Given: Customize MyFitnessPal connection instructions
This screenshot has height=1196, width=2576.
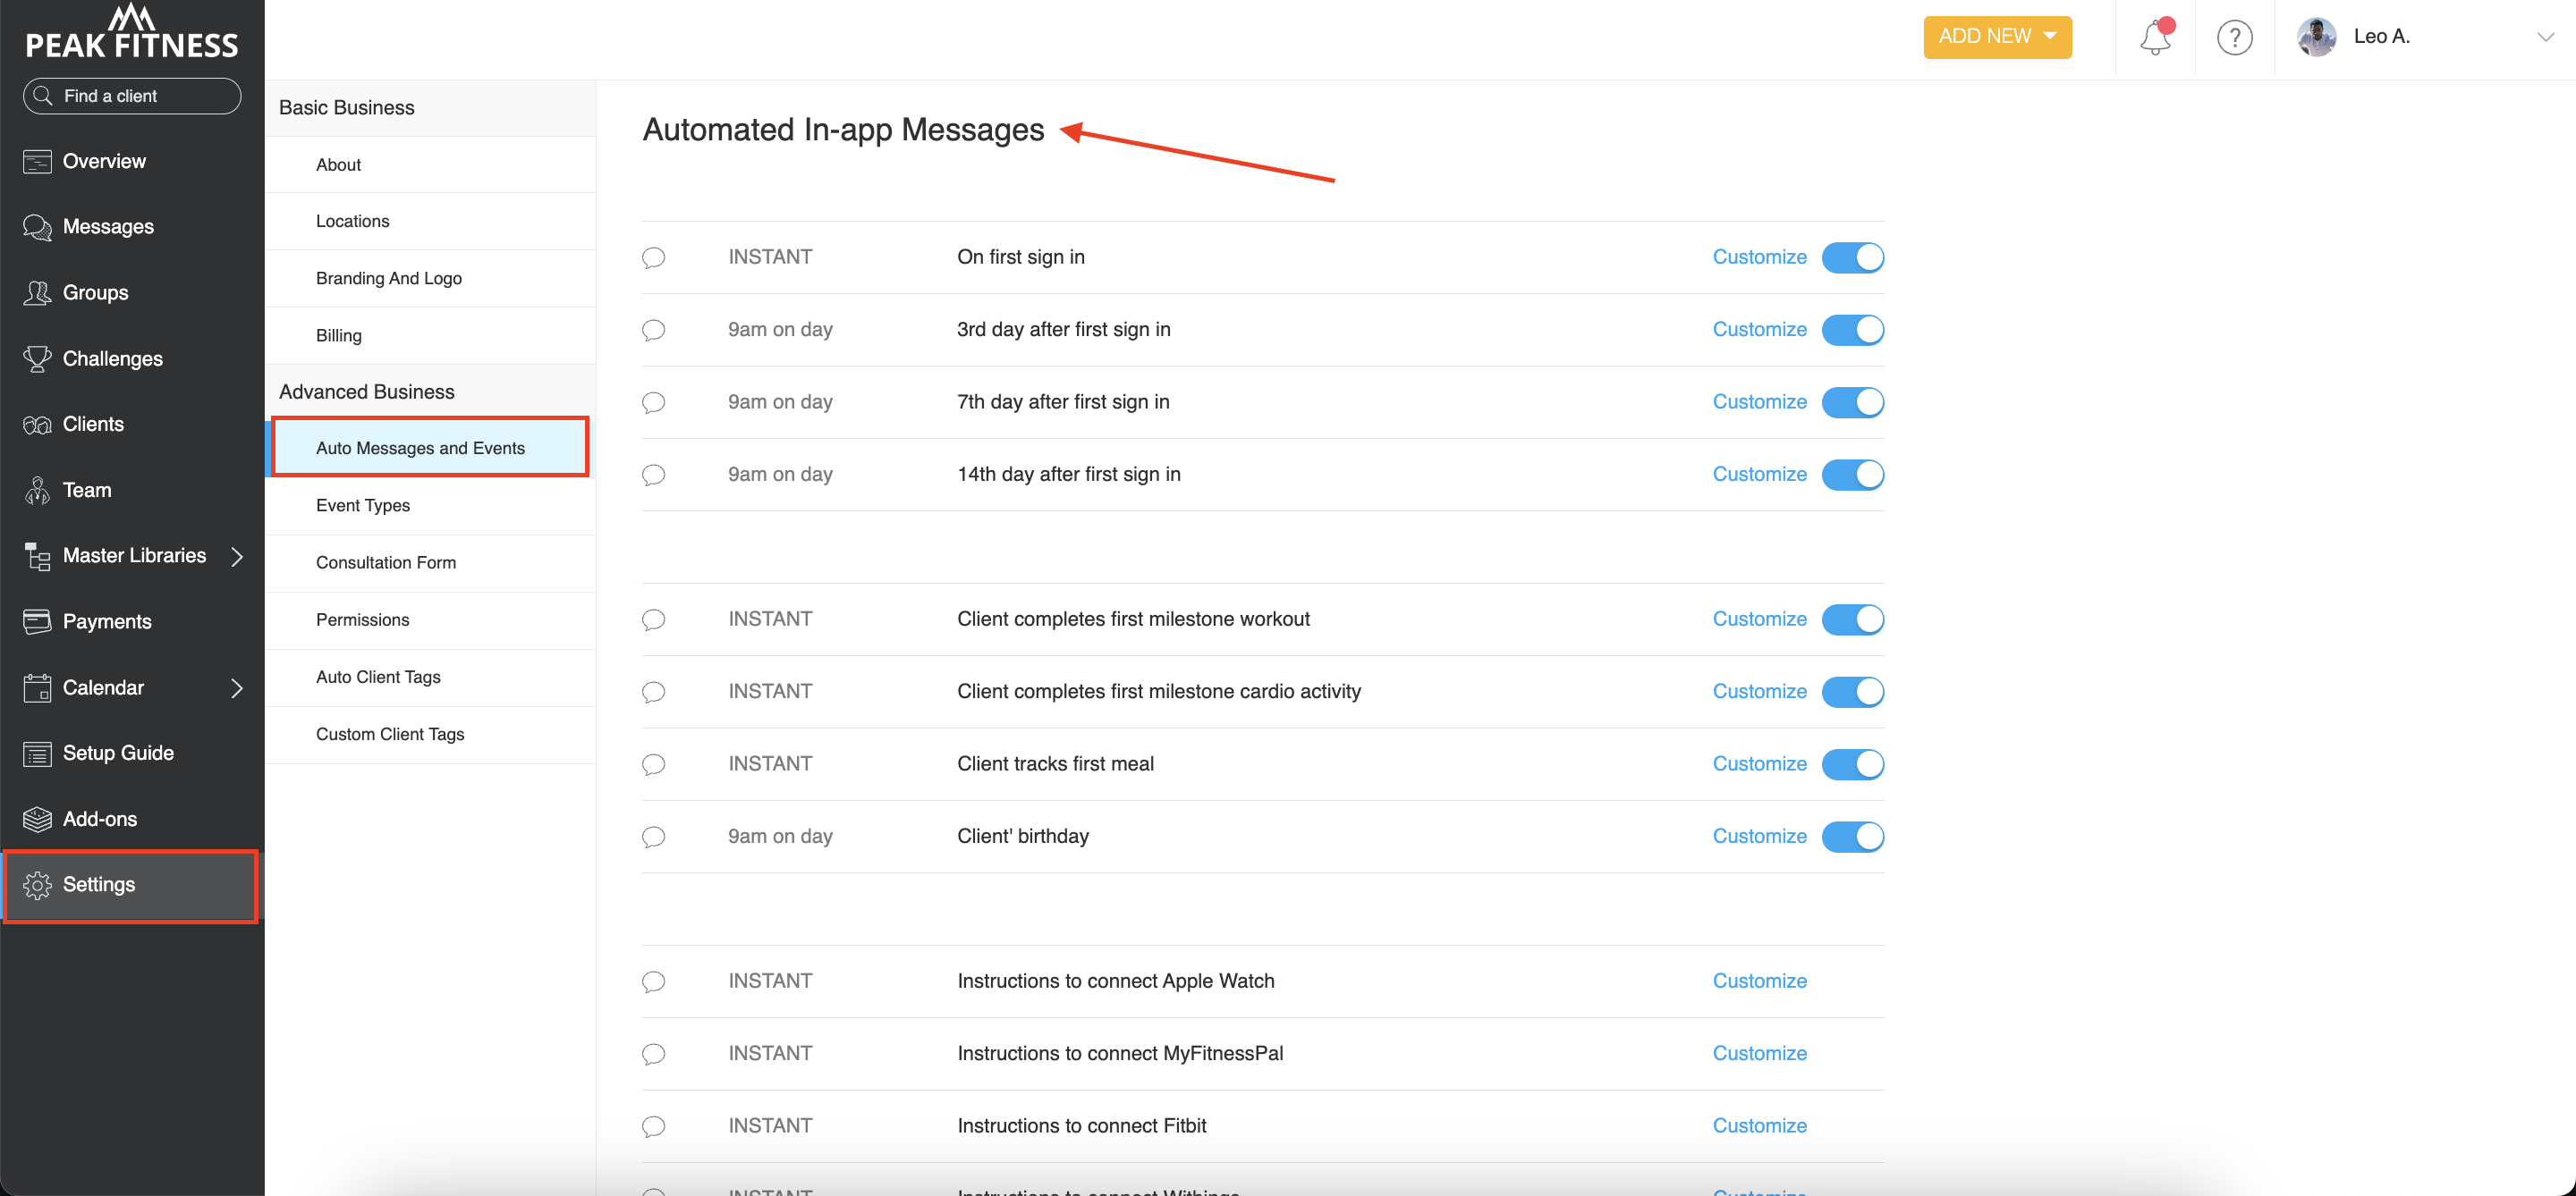Looking at the screenshot, I should pos(1759,1053).
